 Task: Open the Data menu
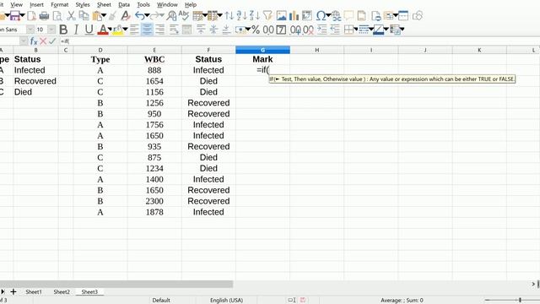pos(124,5)
